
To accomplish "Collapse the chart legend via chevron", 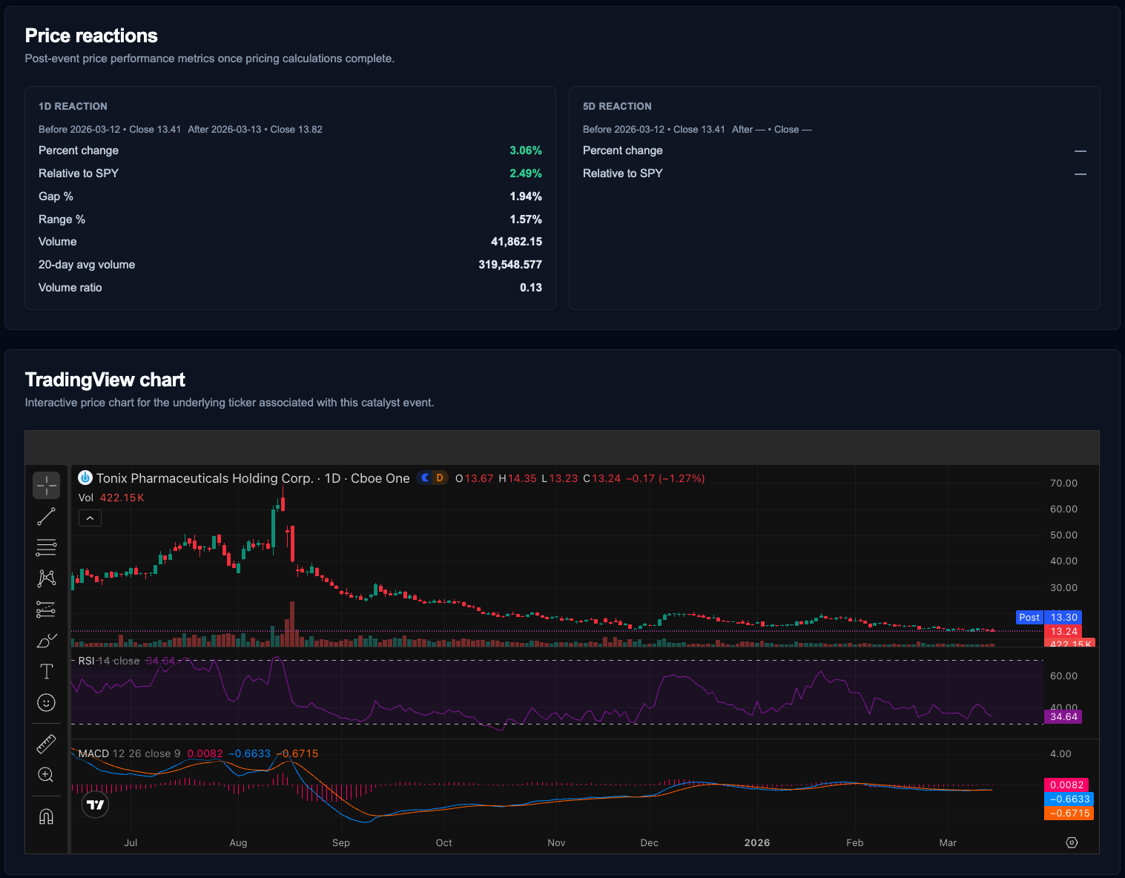I will [90, 518].
